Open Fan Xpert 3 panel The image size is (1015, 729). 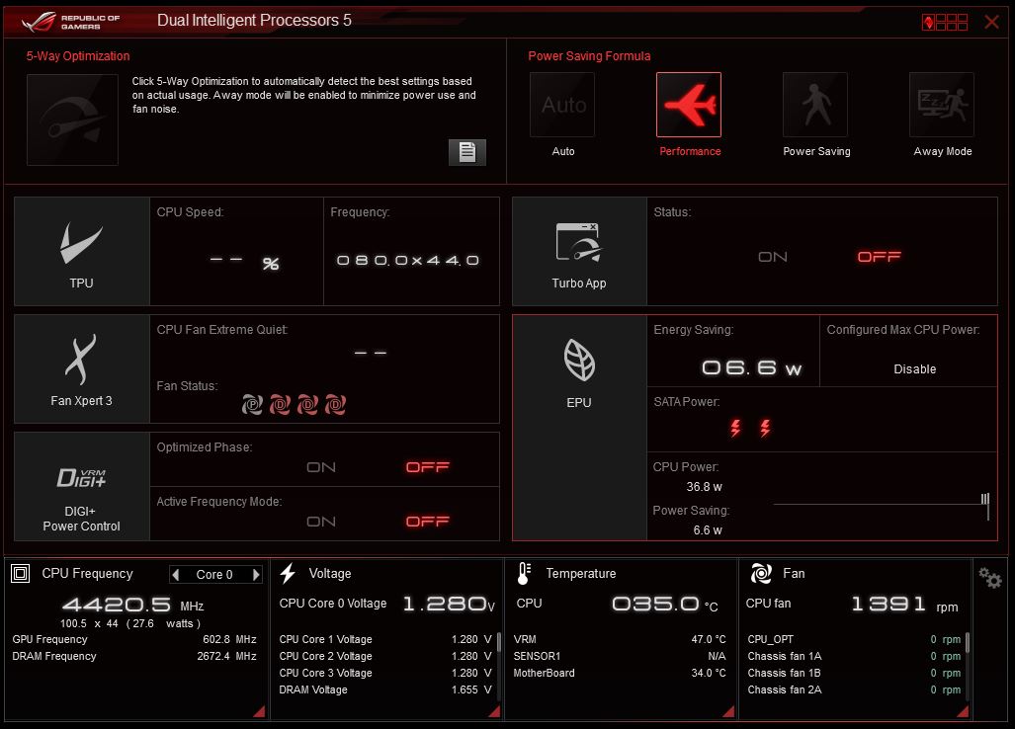coord(81,369)
